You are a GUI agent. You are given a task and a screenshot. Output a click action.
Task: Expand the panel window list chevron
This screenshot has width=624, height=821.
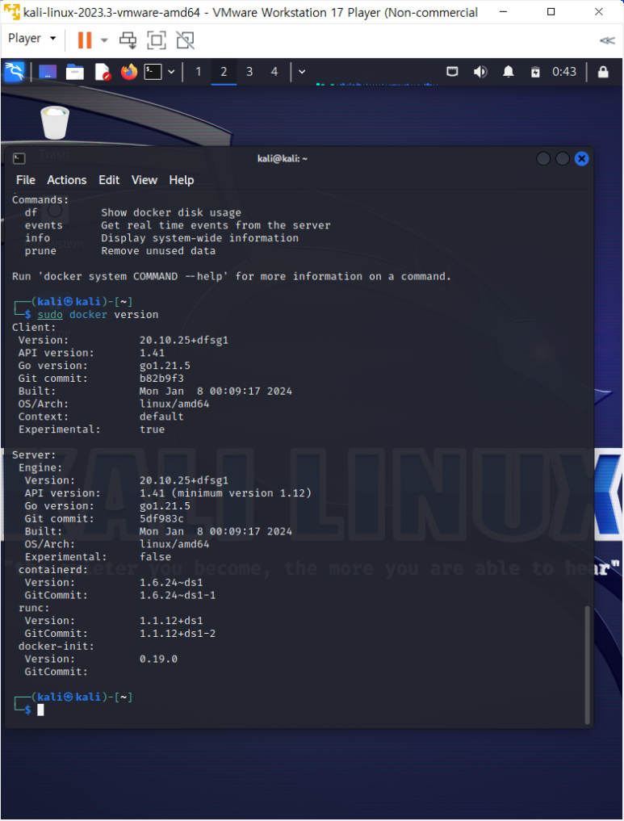(x=302, y=72)
